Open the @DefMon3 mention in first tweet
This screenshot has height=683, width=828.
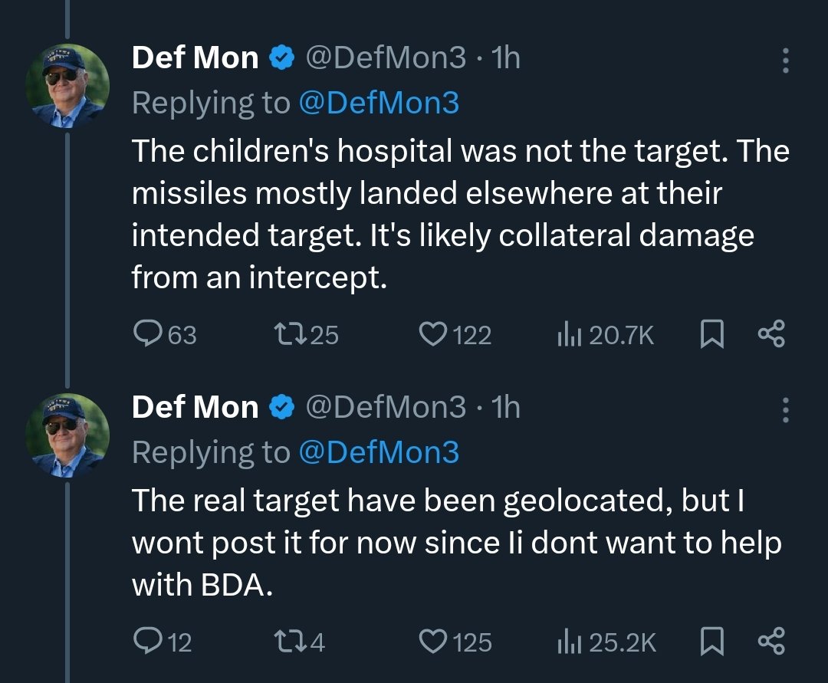(x=378, y=103)
